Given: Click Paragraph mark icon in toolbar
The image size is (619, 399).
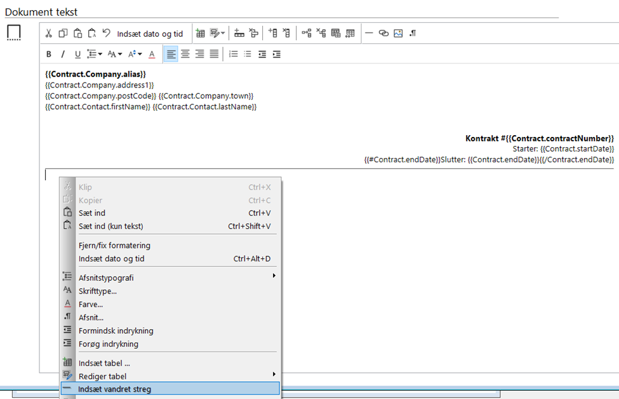Looking at the screenshot, I should click(413, 33).
